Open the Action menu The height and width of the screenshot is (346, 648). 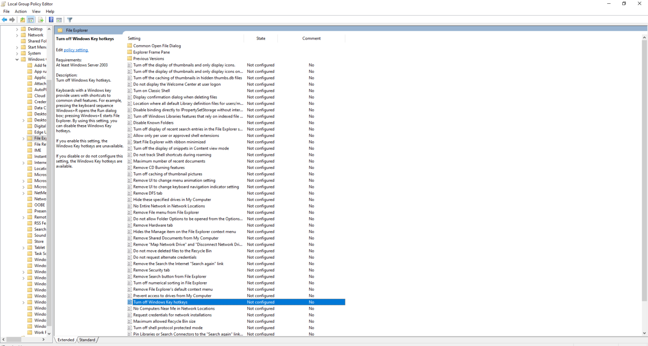point(20,11)
